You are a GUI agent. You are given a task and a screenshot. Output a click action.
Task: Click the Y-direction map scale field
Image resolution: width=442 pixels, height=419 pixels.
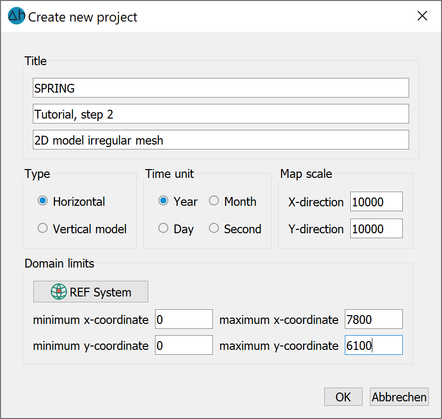376,228
